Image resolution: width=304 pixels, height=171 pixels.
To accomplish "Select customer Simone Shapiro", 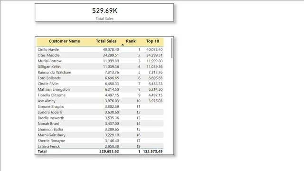I will 51,106.
